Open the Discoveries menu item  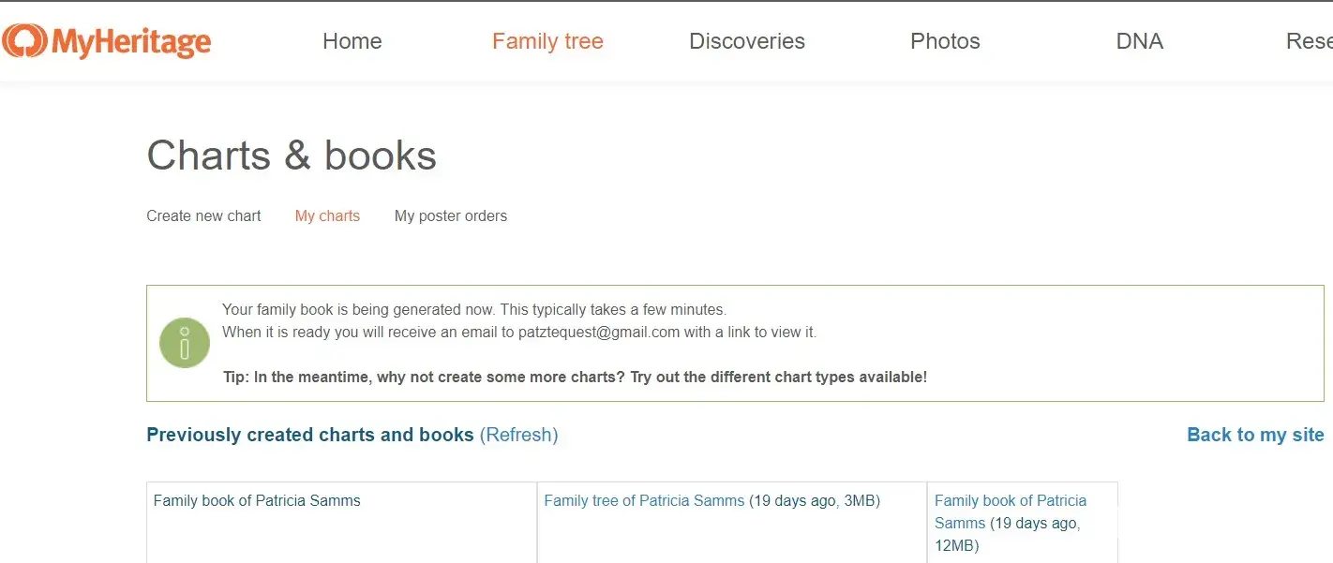tap(746, 41)
